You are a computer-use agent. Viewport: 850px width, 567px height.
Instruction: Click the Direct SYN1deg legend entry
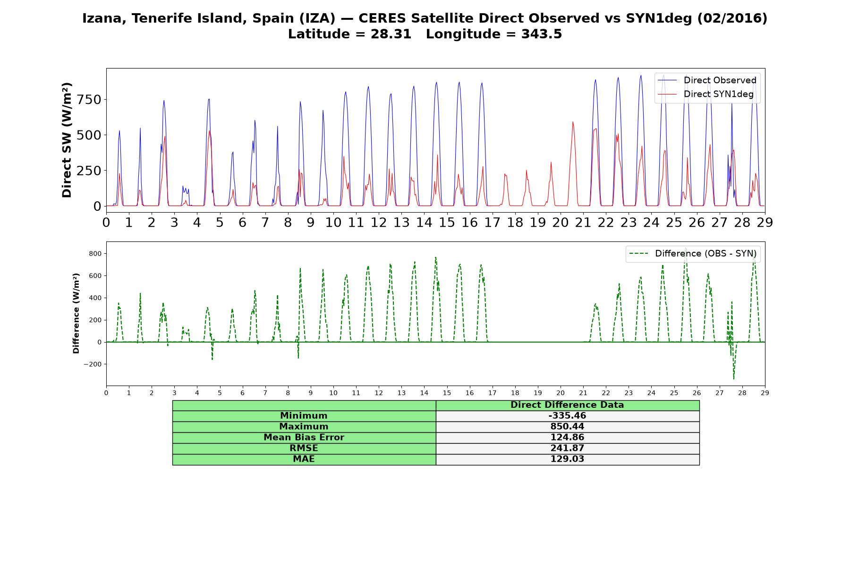tap(705, 94)
